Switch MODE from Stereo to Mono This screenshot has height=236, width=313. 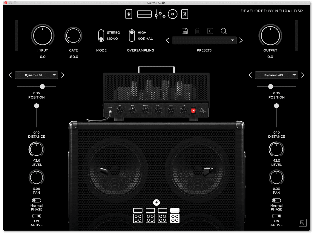pos(102,35)
